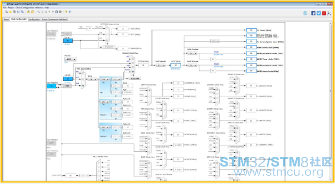This screenshot has height=184, width=335.
Task: Click the first zoom magnifier toolbar icon
Action: [x=38, y=12]
